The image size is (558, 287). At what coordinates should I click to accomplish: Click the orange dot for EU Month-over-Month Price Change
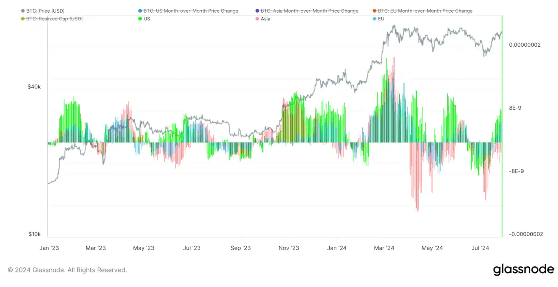374,11
